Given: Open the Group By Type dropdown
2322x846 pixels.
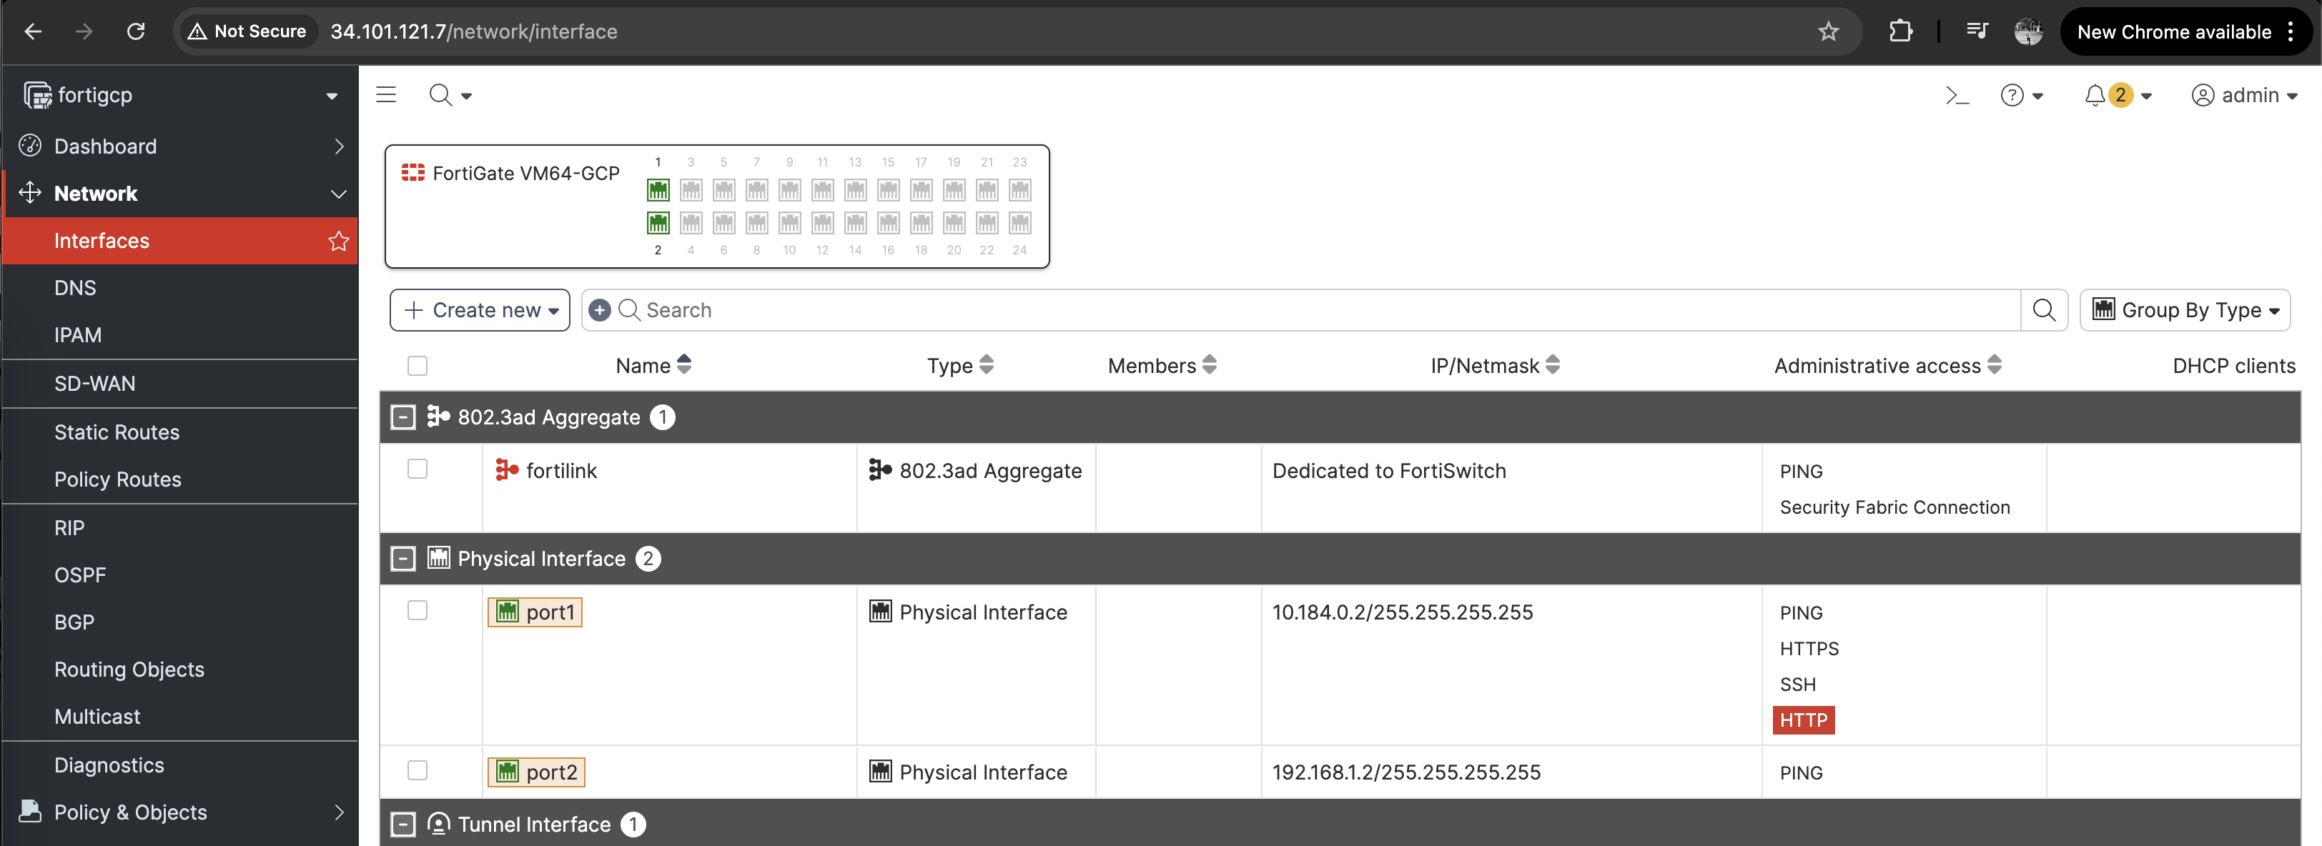Looking at the screenshot, I should pyautogui.click(x=2184, y=310).
